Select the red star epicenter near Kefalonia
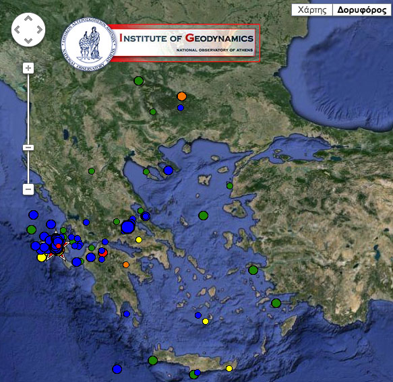 click(58, 247)
